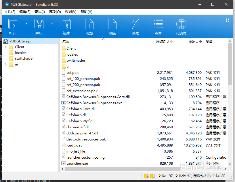Click the vertical scrollbar up arrow
Screen dimensions: 235x182
[230, 41]
